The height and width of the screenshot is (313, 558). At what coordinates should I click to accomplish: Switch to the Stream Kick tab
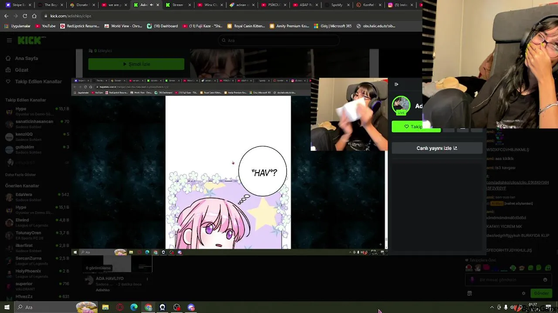177,5
